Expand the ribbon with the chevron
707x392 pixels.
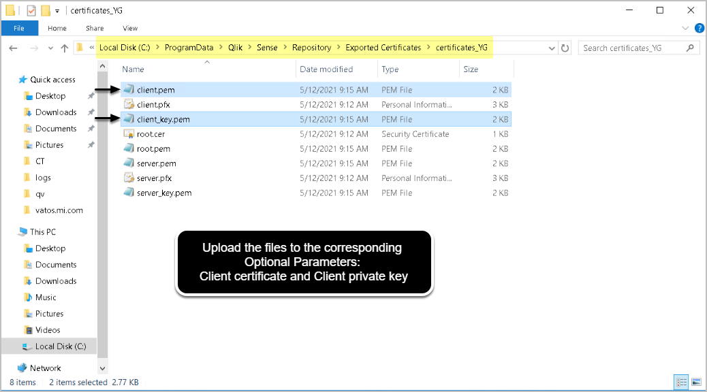point(685,28)
